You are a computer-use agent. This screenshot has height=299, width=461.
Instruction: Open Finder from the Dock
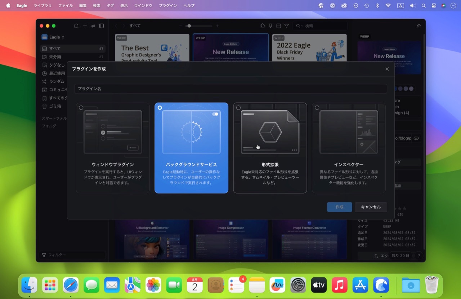(x=29, y=285)
